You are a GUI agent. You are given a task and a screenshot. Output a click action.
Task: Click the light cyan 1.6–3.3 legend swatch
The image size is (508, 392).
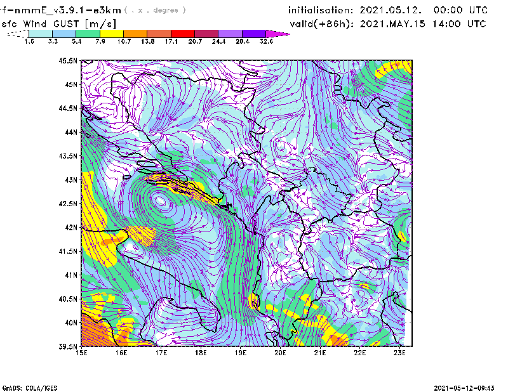[x=41, y=34]
